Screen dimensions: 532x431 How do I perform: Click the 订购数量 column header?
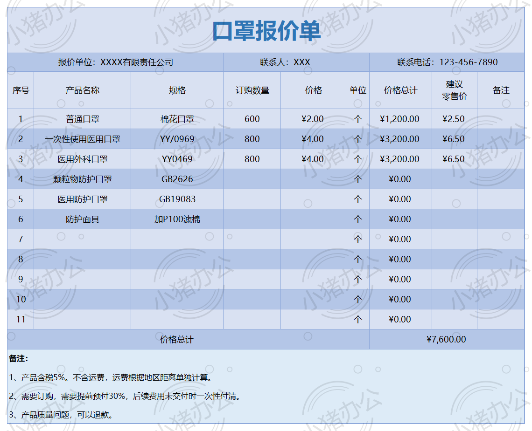tap(252, 90)
